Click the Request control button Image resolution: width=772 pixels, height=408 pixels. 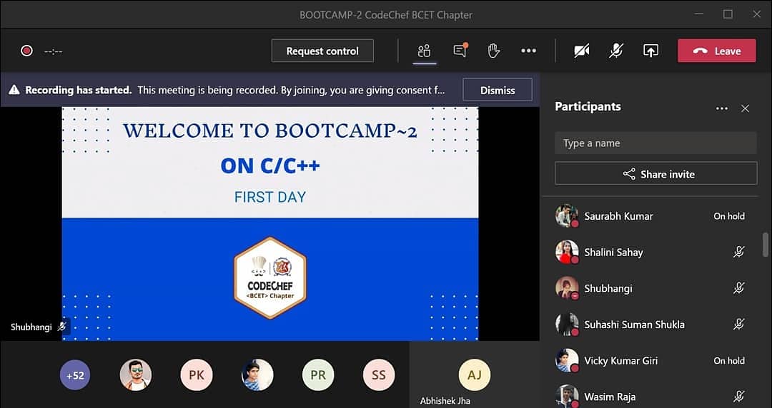click(322, 51)
